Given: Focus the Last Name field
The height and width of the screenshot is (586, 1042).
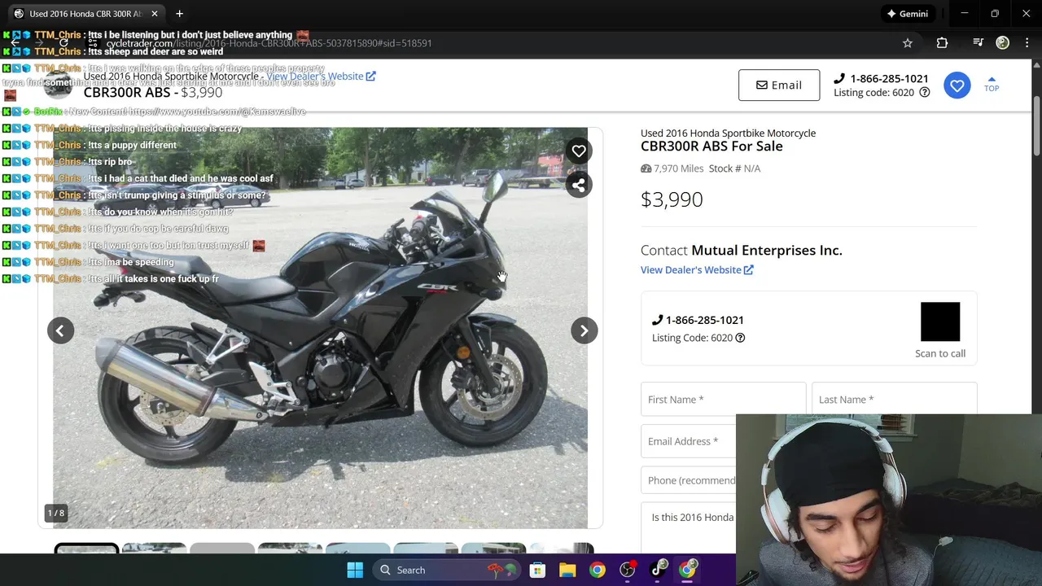Looking at the screenshot, I should (x=894, y=399).
